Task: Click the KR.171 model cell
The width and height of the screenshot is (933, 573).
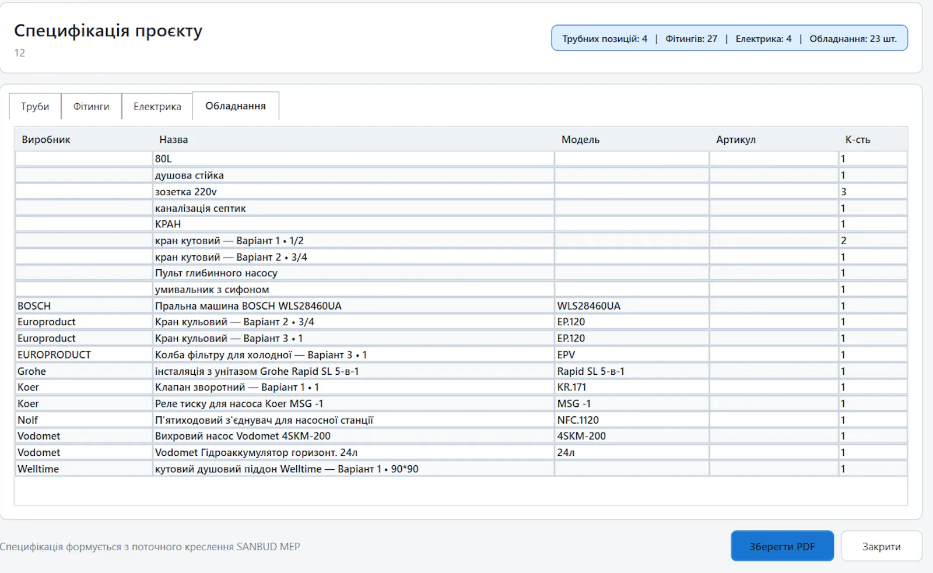Action: click(632, 387)
